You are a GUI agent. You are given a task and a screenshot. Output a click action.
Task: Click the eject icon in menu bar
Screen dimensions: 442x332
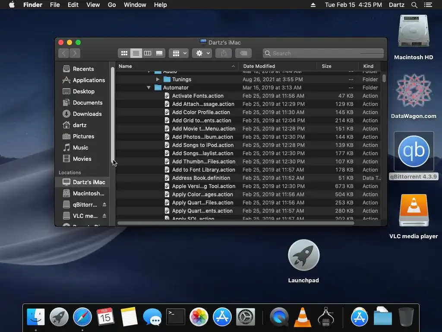click(313, 5)
